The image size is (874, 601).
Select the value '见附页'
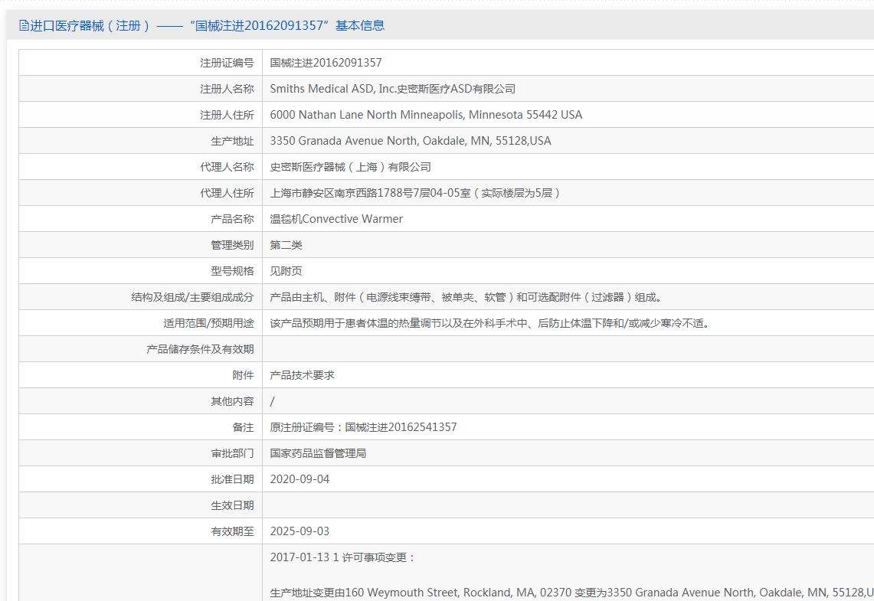pyautogui.click(x=286, y=271)
